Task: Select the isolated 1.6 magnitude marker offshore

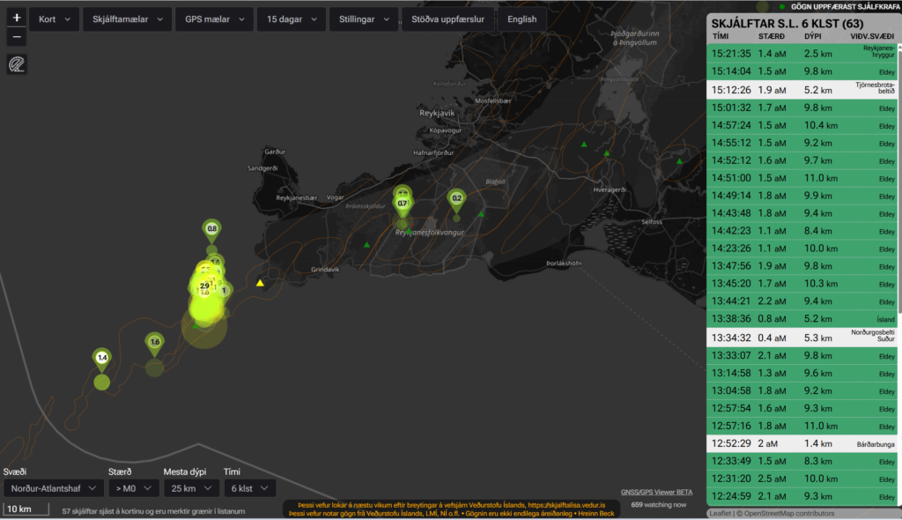Action: coord(155,342)
